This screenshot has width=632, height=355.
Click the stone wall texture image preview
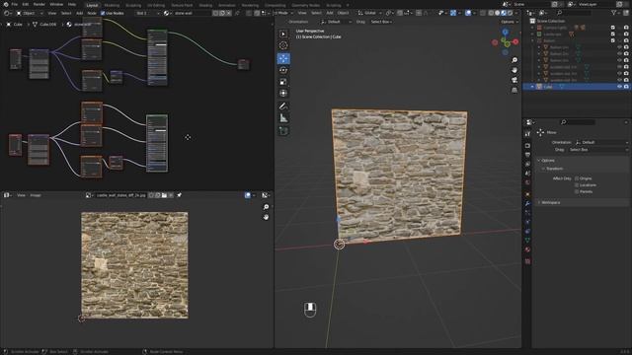point(134,265)
